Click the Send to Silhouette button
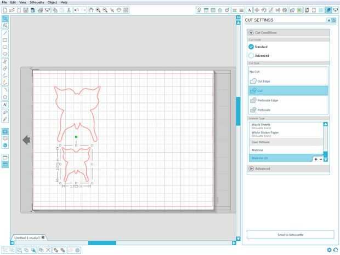Screen dimensions: 340x255 tap(290, 235)
